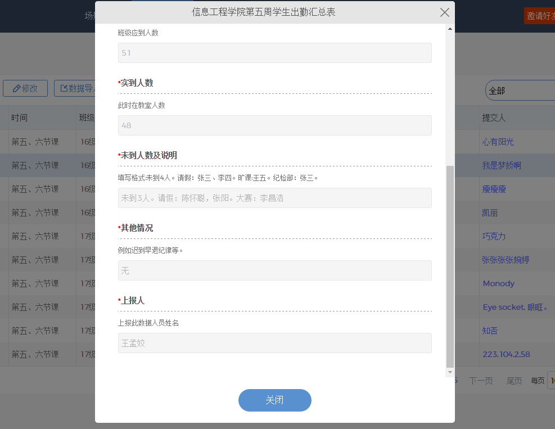Open submitter link Monody
Image resolution: width=555 pixels, height=429 pixels.
(498, 283)
